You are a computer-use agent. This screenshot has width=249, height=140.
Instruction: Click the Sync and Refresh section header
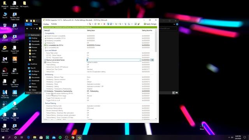click(x=51, y=50)
